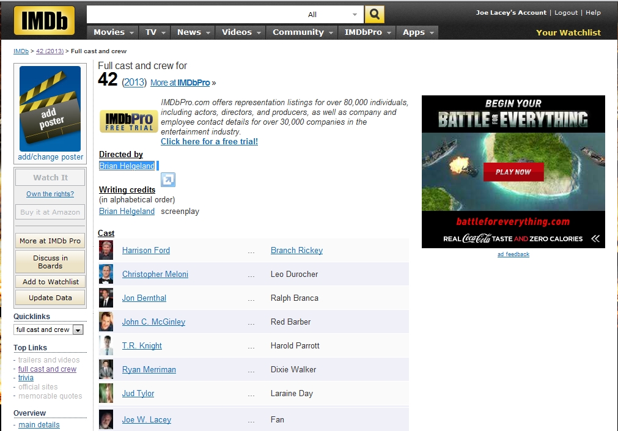This screenshot has width=618, height=431.
Task: Click the 'Add to Watchlist' button
Action: [x=50, y=282]
